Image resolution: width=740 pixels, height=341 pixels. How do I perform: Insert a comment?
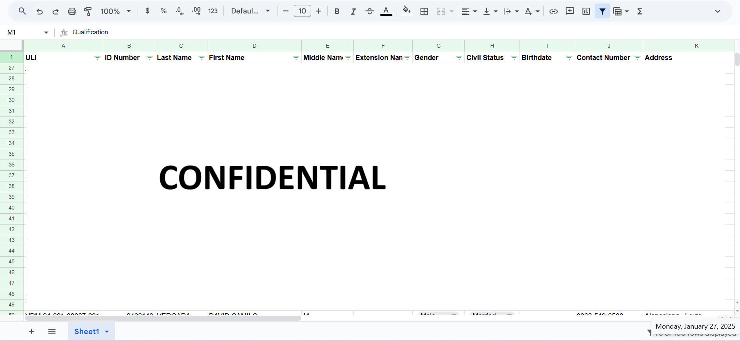(x=570, y=11)
